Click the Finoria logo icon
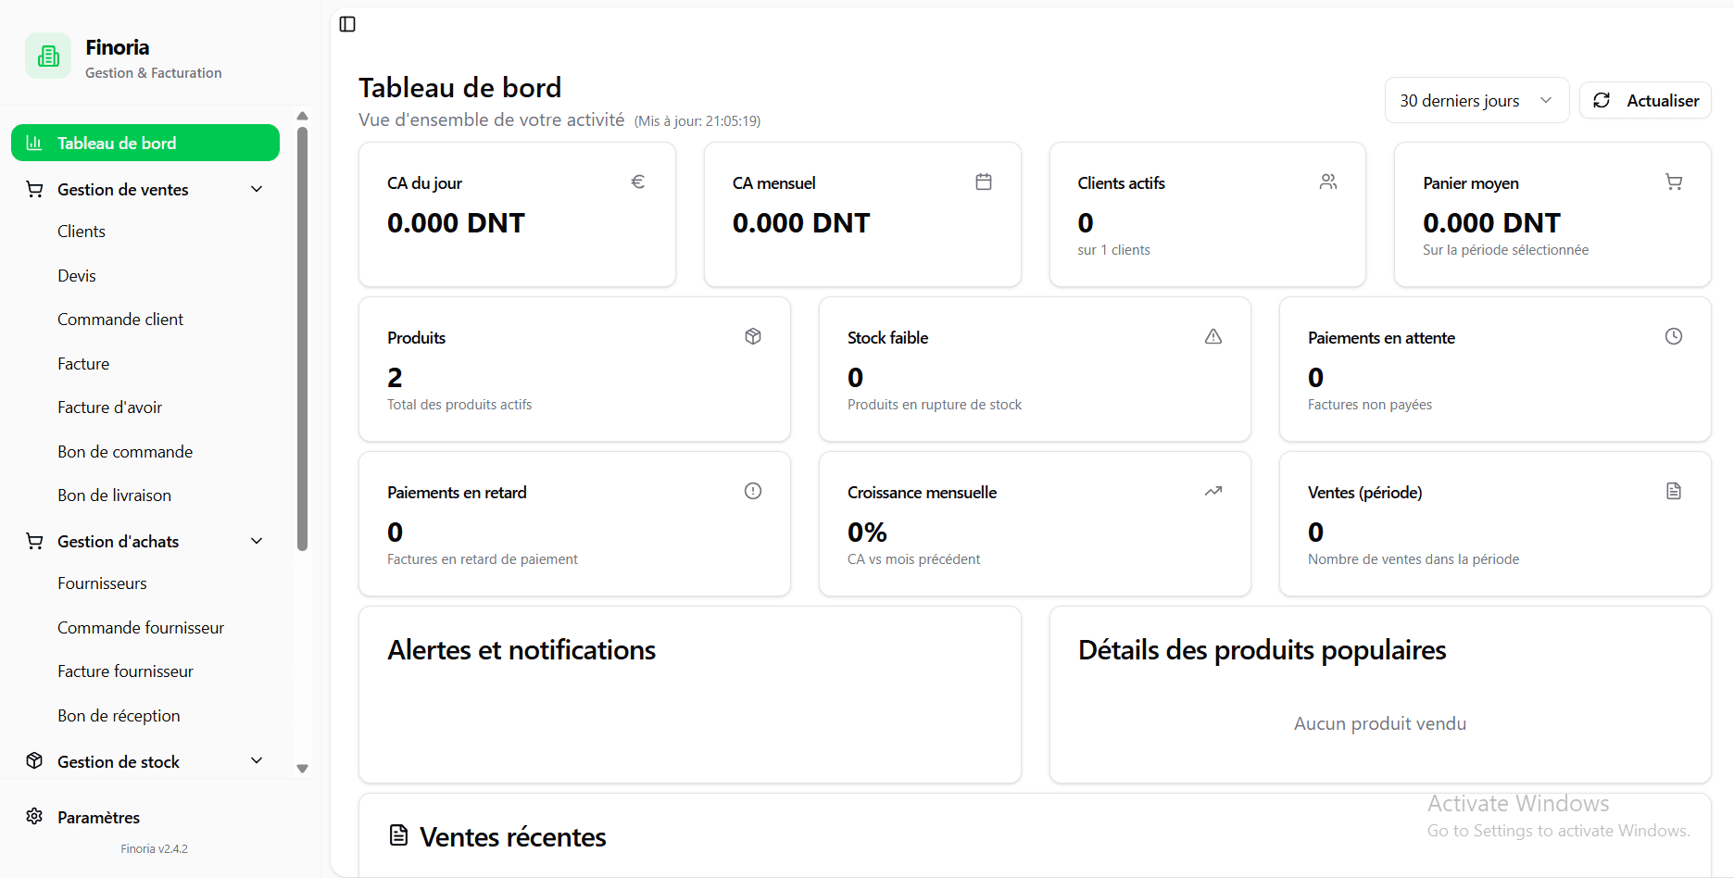Image resolution: width=1734 pixels, height=878 pixels. 48,56
